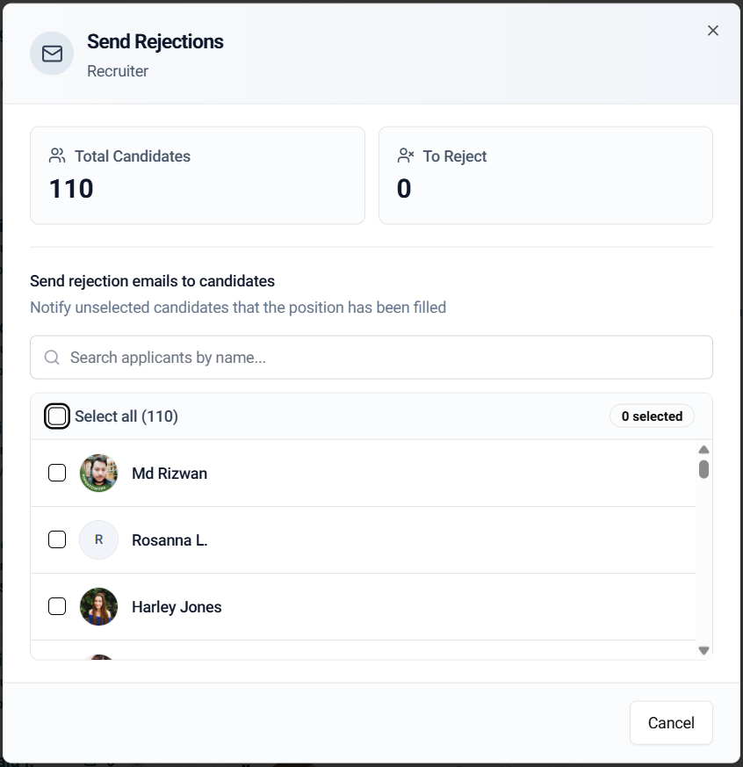743x767 pixels.
Task: Click the 0 selected badge
Action: point(652,416)
